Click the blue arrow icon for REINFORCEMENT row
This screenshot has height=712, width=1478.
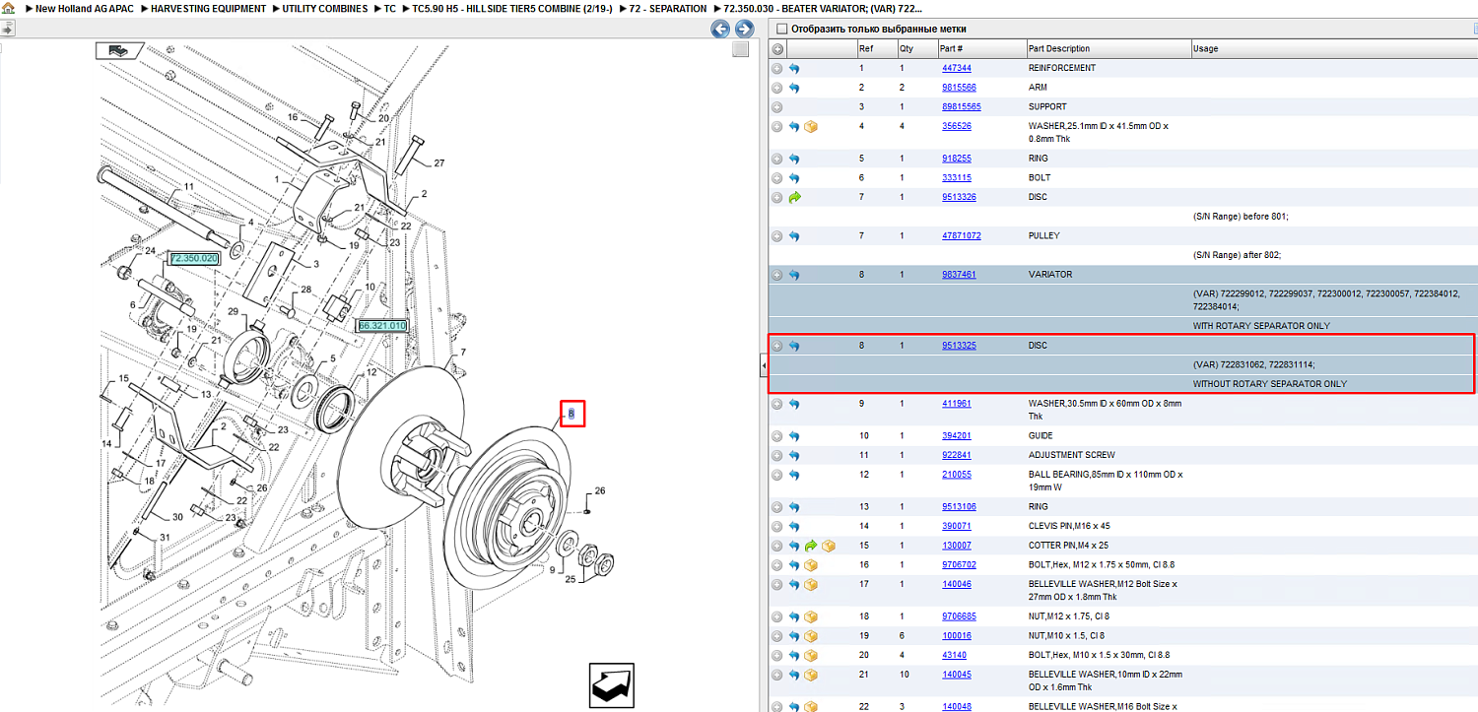coord(794,68)
